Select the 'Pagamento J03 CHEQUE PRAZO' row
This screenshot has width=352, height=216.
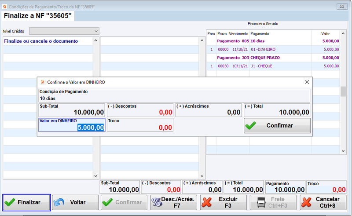[x=273, y=58]
